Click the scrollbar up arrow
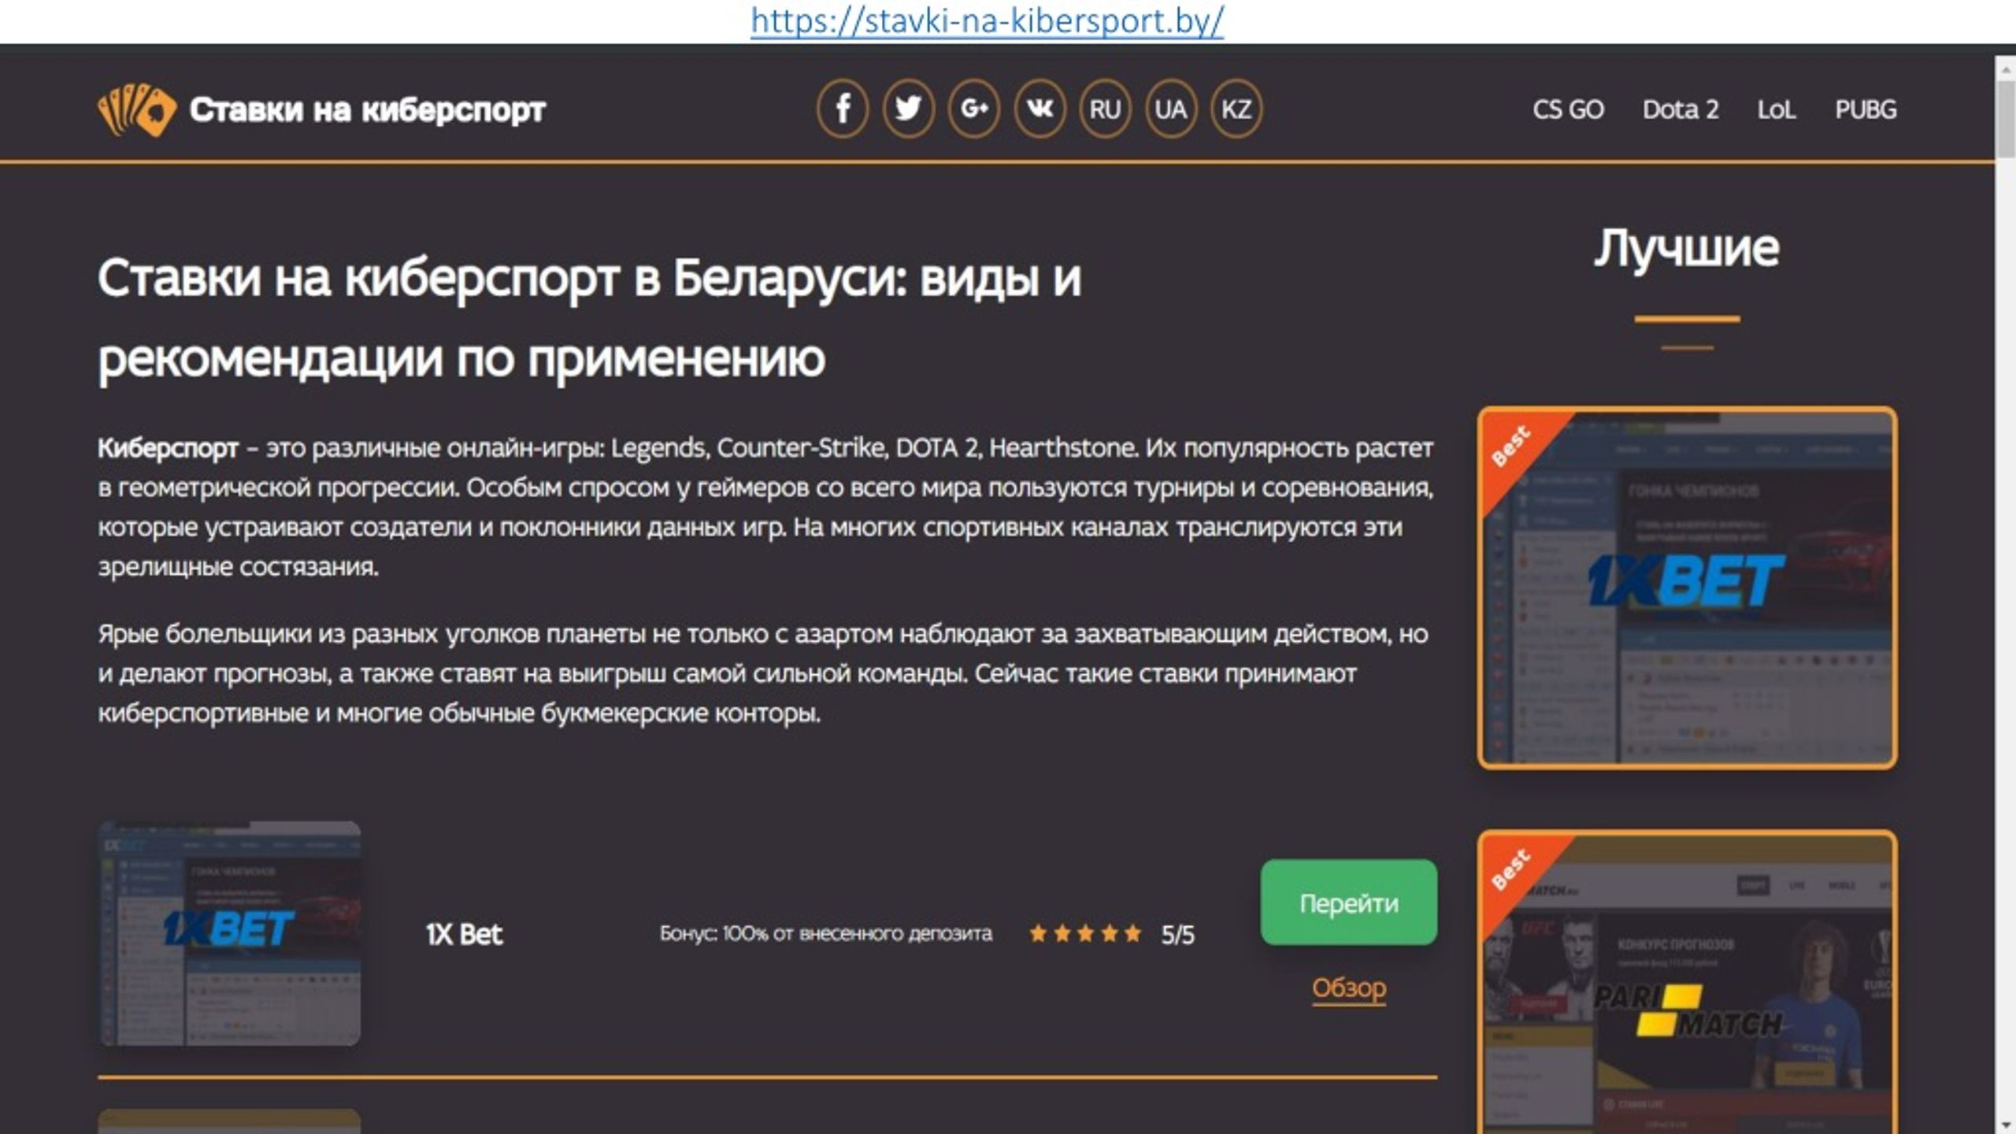The height and width of the screenshot is (1134, 2016). [x=2006, y=69]
